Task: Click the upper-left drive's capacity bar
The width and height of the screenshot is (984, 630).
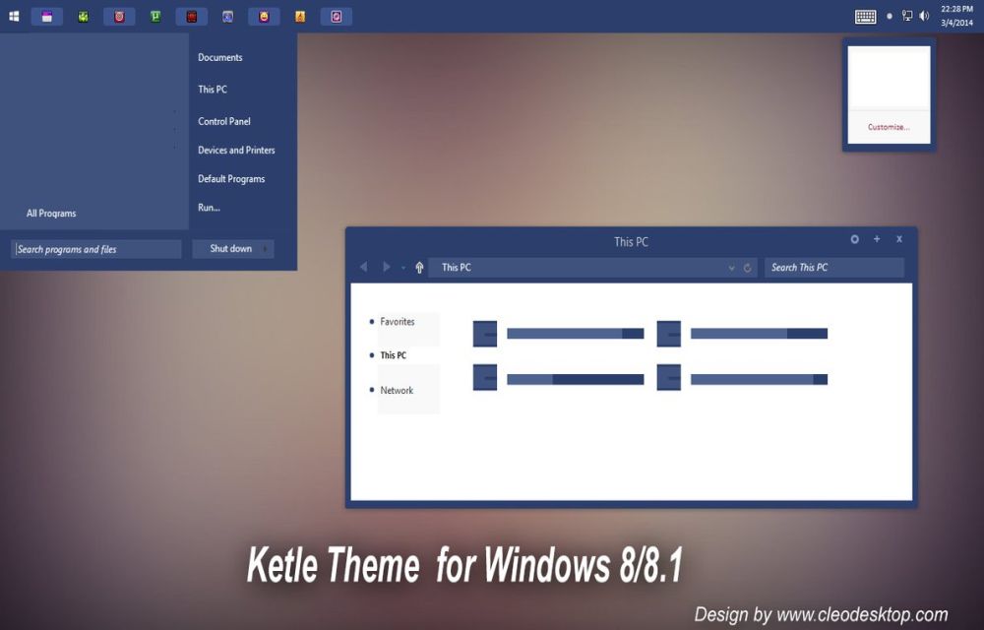Action: [x=576, y=333]
